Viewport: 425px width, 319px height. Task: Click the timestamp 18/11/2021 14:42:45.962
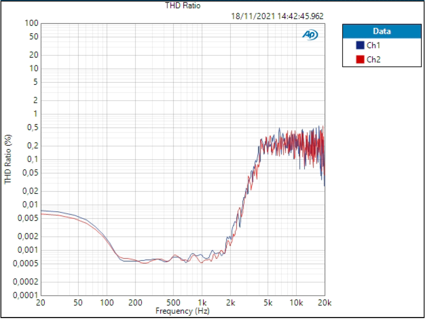click(277, 16)
